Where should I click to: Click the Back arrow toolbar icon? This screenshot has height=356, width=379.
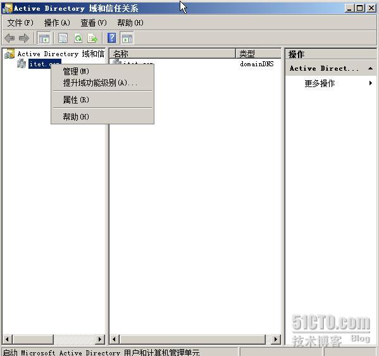(x=9, y=38)
